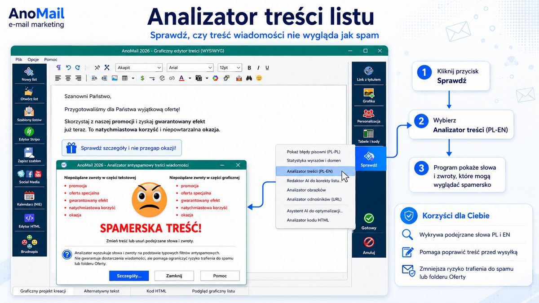Open Edytor HTML in the sidebar
The height and width of the screenshot is (303, 539).
(29, 220)
